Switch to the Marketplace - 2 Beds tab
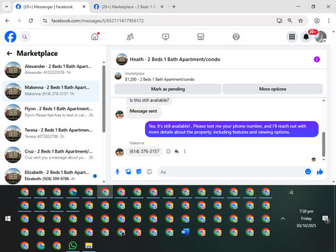 tap(128, 7)
